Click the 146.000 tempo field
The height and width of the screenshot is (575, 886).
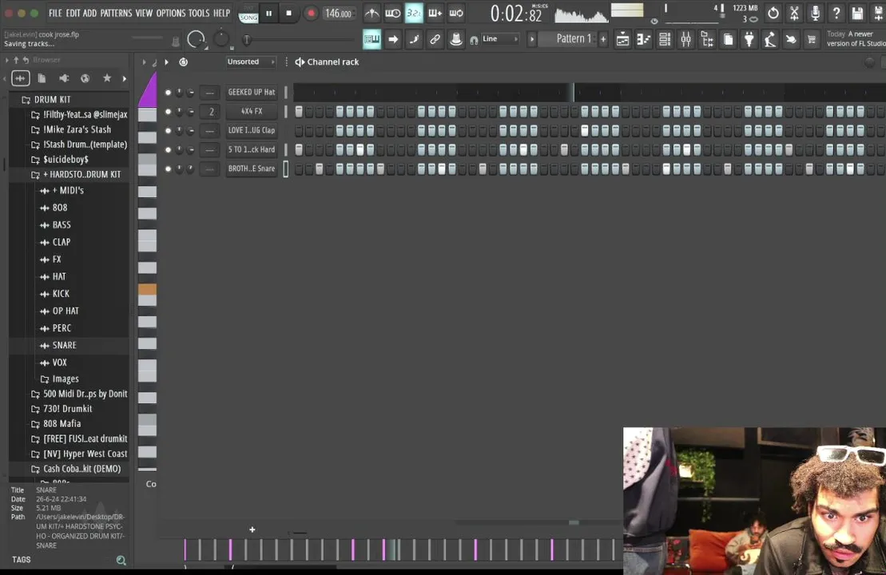338,13
